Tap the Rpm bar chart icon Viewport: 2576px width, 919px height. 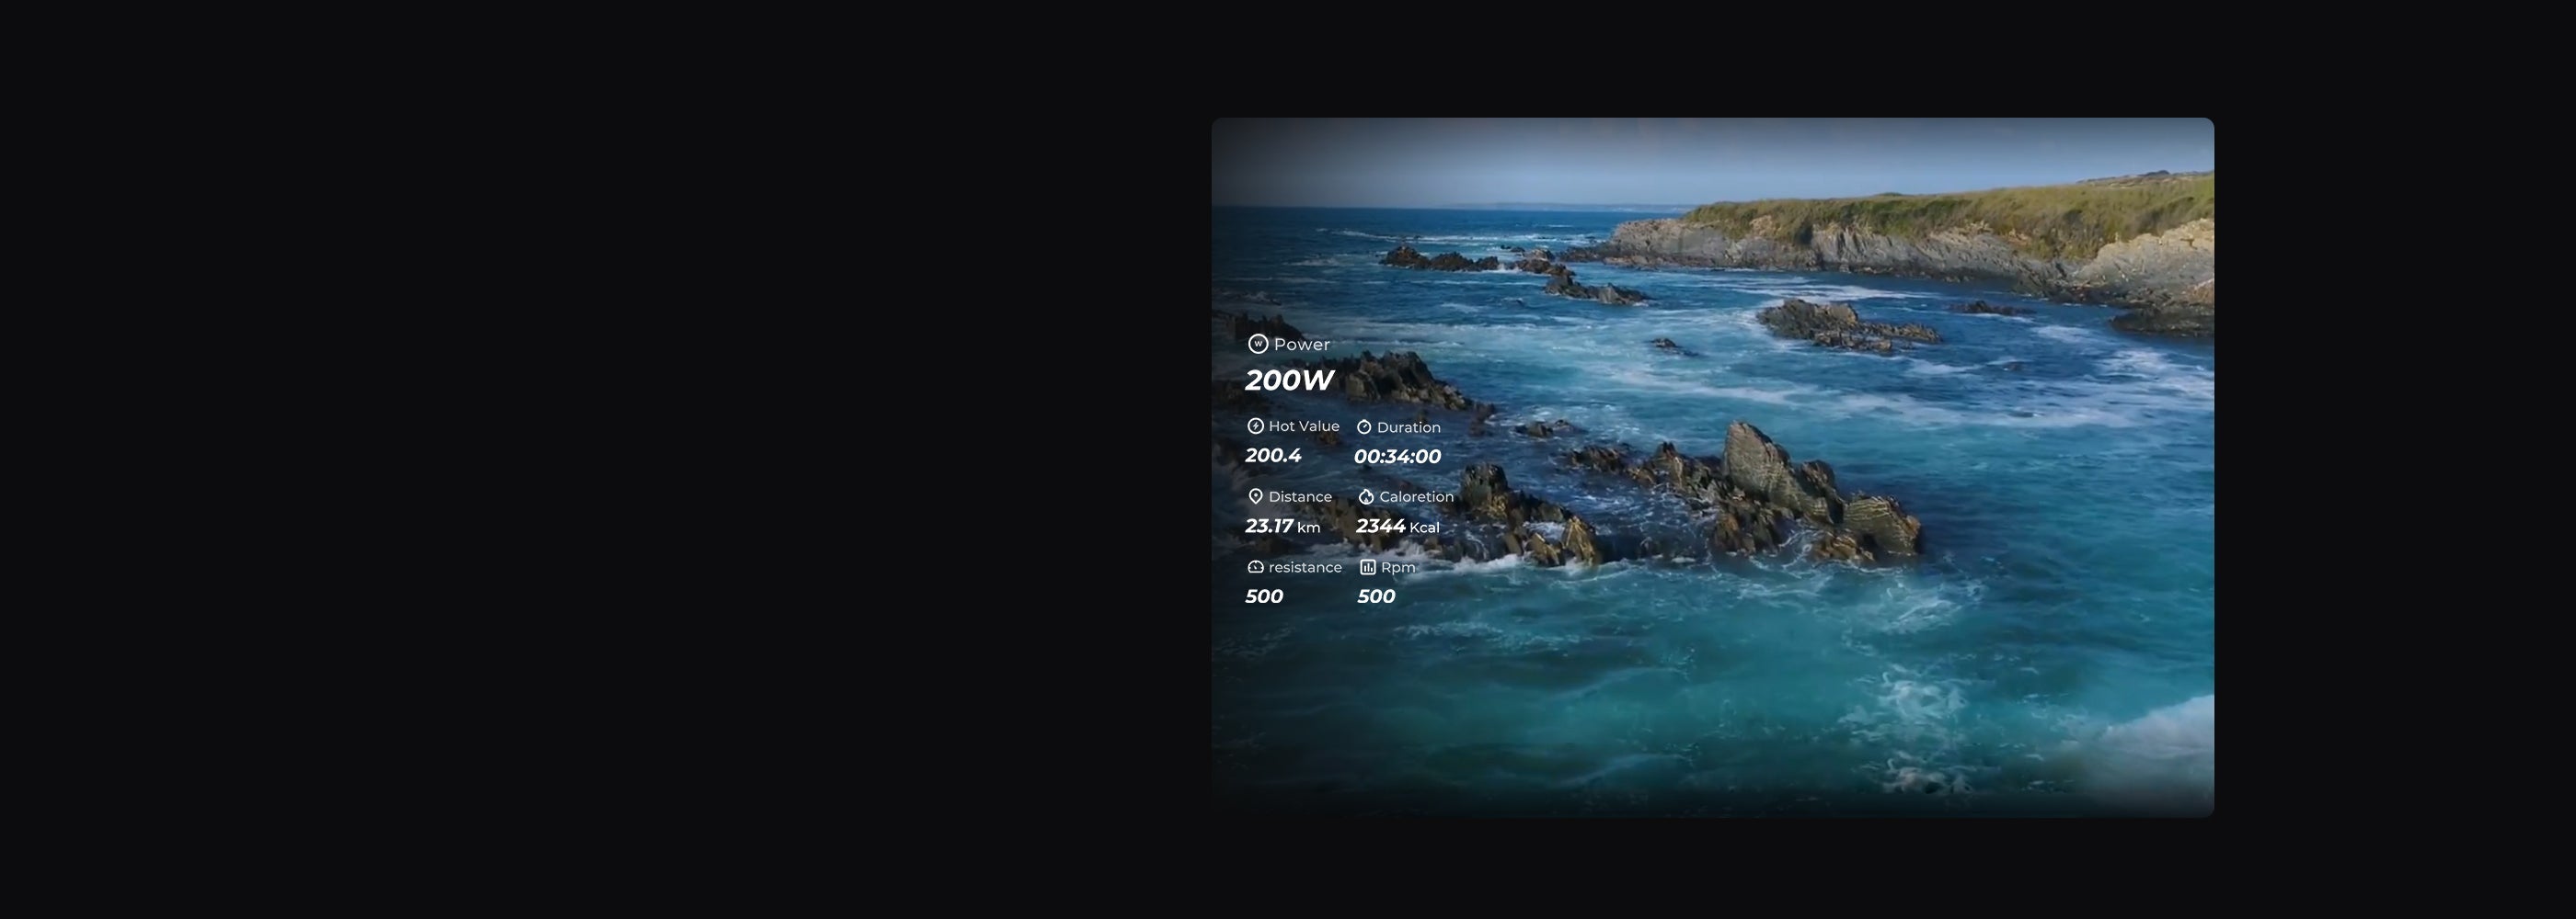coord(1367,567)
